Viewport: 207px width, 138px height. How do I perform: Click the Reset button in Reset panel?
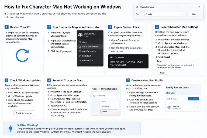(x=162, y=73)
